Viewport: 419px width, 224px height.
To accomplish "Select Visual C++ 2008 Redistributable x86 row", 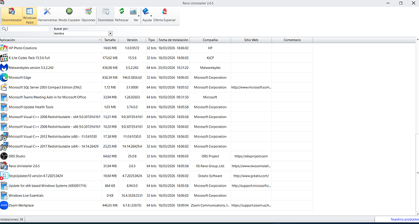I will point(156,127).
